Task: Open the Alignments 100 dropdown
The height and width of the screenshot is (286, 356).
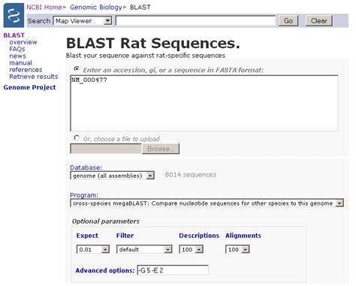Action: tap(237, 249)
